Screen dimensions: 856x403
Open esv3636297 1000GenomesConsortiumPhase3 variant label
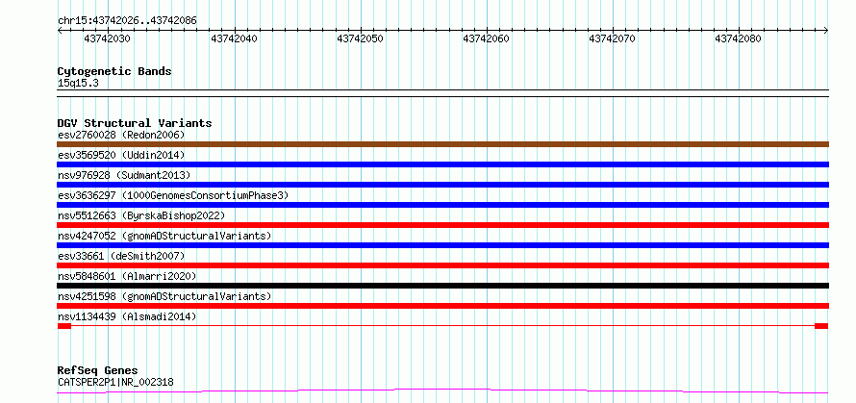coord(172,195)
